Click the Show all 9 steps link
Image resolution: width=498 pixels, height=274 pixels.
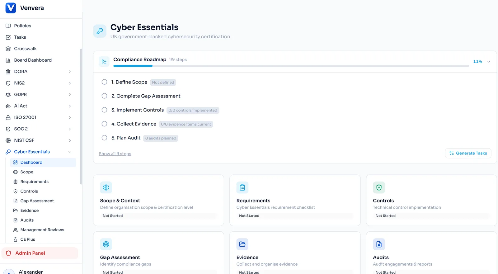pos(115,154)
